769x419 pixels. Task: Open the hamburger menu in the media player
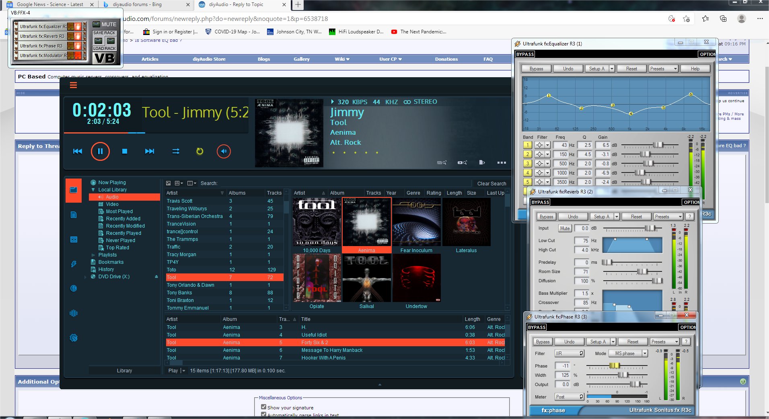coord(73,85)
